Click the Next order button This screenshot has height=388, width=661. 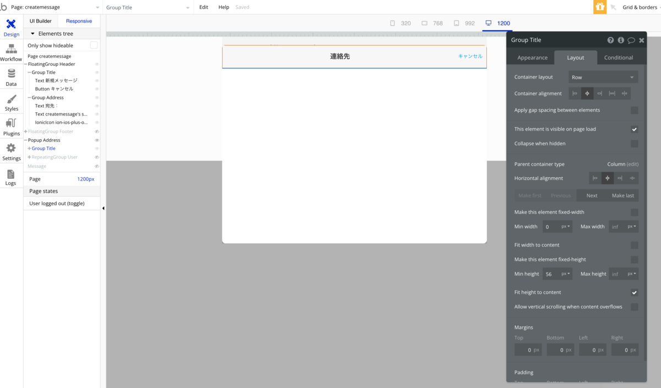tap(592, 195)
